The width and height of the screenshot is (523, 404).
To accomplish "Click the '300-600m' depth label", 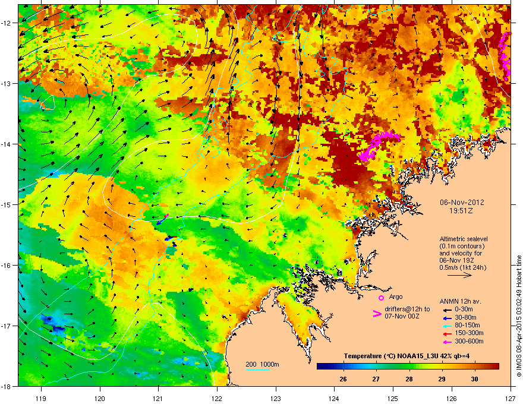I will point(469,341).
